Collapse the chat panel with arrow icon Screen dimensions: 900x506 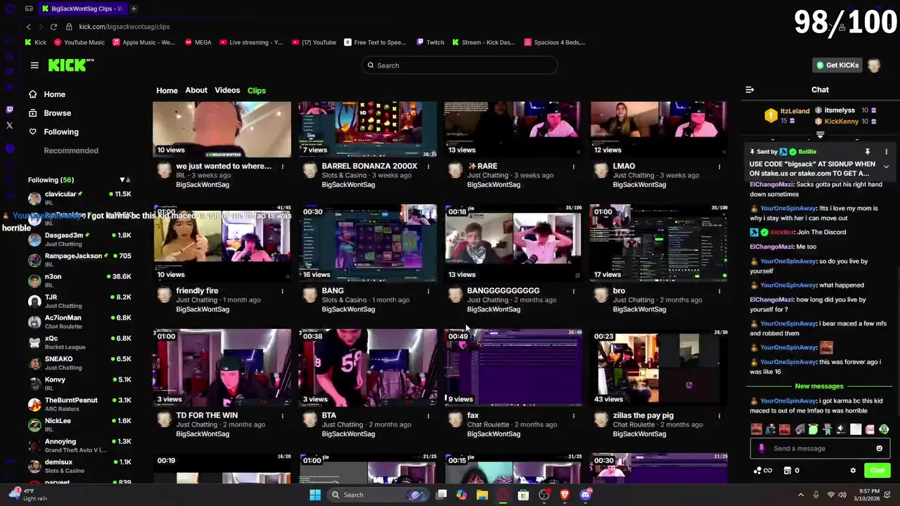click(750, 90)
